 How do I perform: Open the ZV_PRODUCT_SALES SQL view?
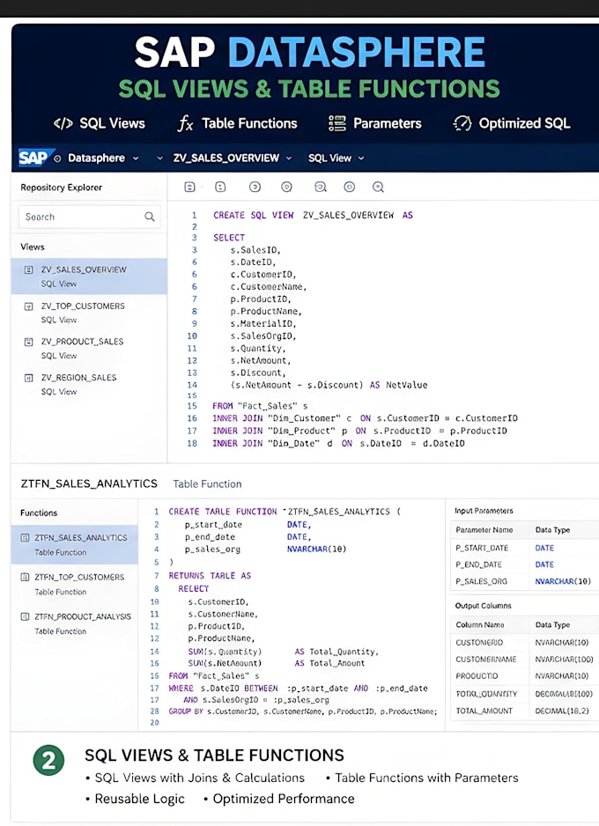[89, 348]
